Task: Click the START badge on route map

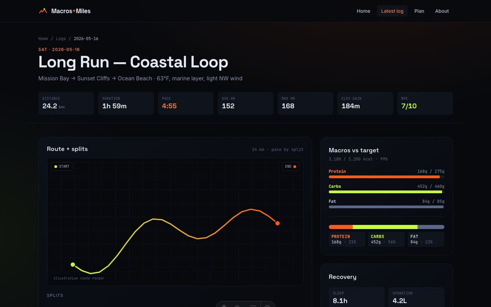Action: pos(62,166)
